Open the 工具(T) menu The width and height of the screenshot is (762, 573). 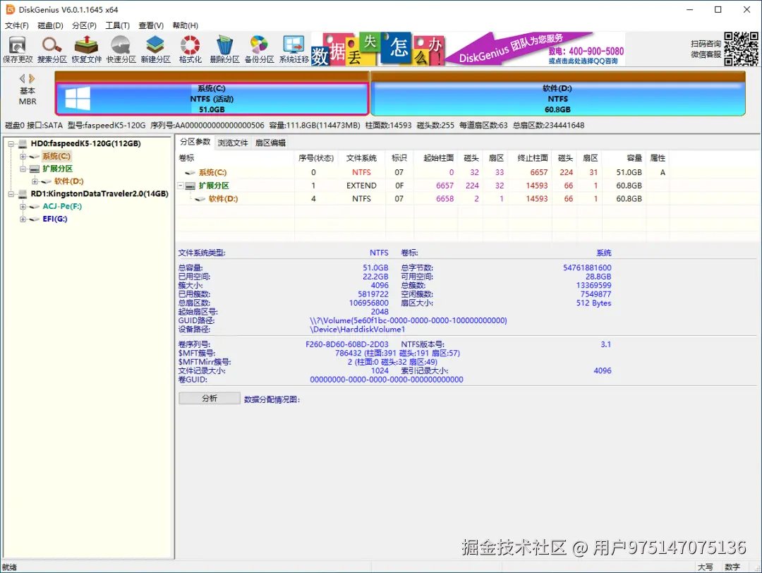(118, 25)
